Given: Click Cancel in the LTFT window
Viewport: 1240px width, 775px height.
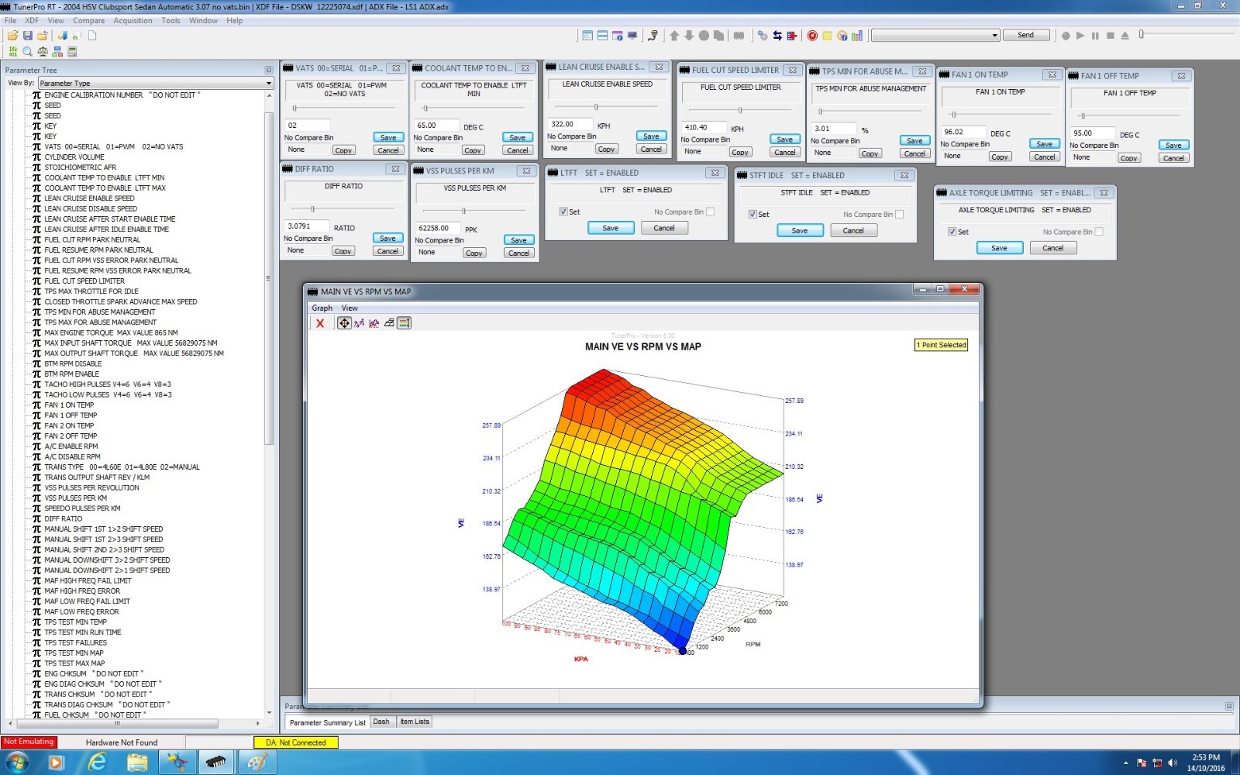Looking at the screenshot, I should 664,228.
